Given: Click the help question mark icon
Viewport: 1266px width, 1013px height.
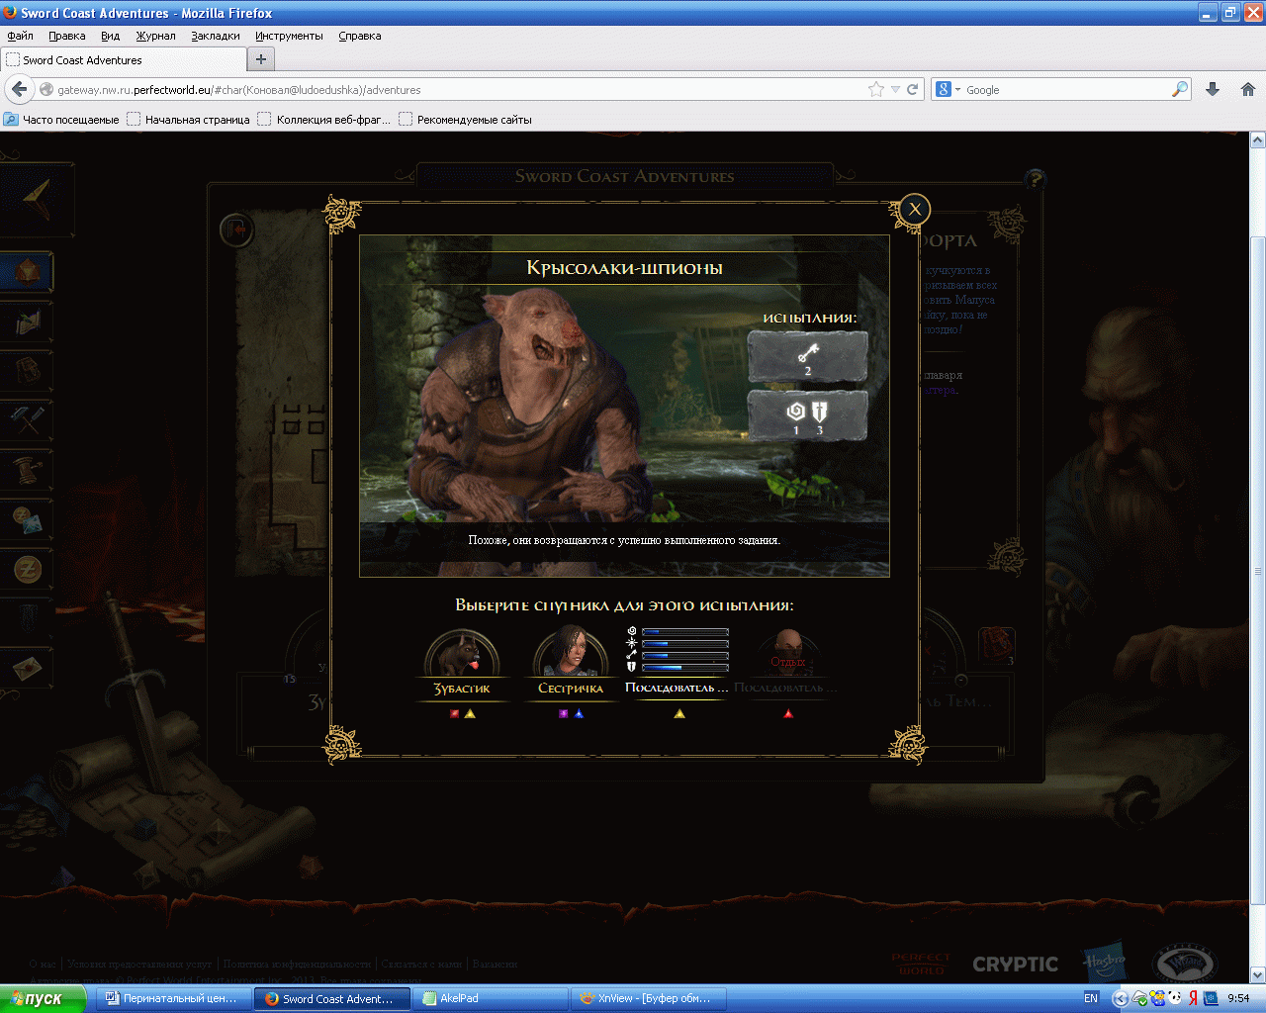Looking at the screenshot, I should 1035,180.
